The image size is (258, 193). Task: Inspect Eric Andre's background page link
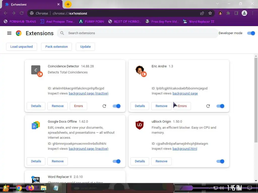pyautogui.click(x=185, y=93)
